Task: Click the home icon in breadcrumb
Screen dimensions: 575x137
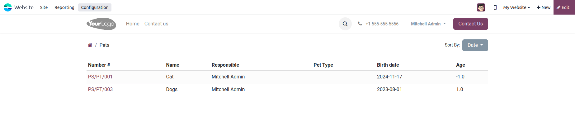Action: [90, 45]
